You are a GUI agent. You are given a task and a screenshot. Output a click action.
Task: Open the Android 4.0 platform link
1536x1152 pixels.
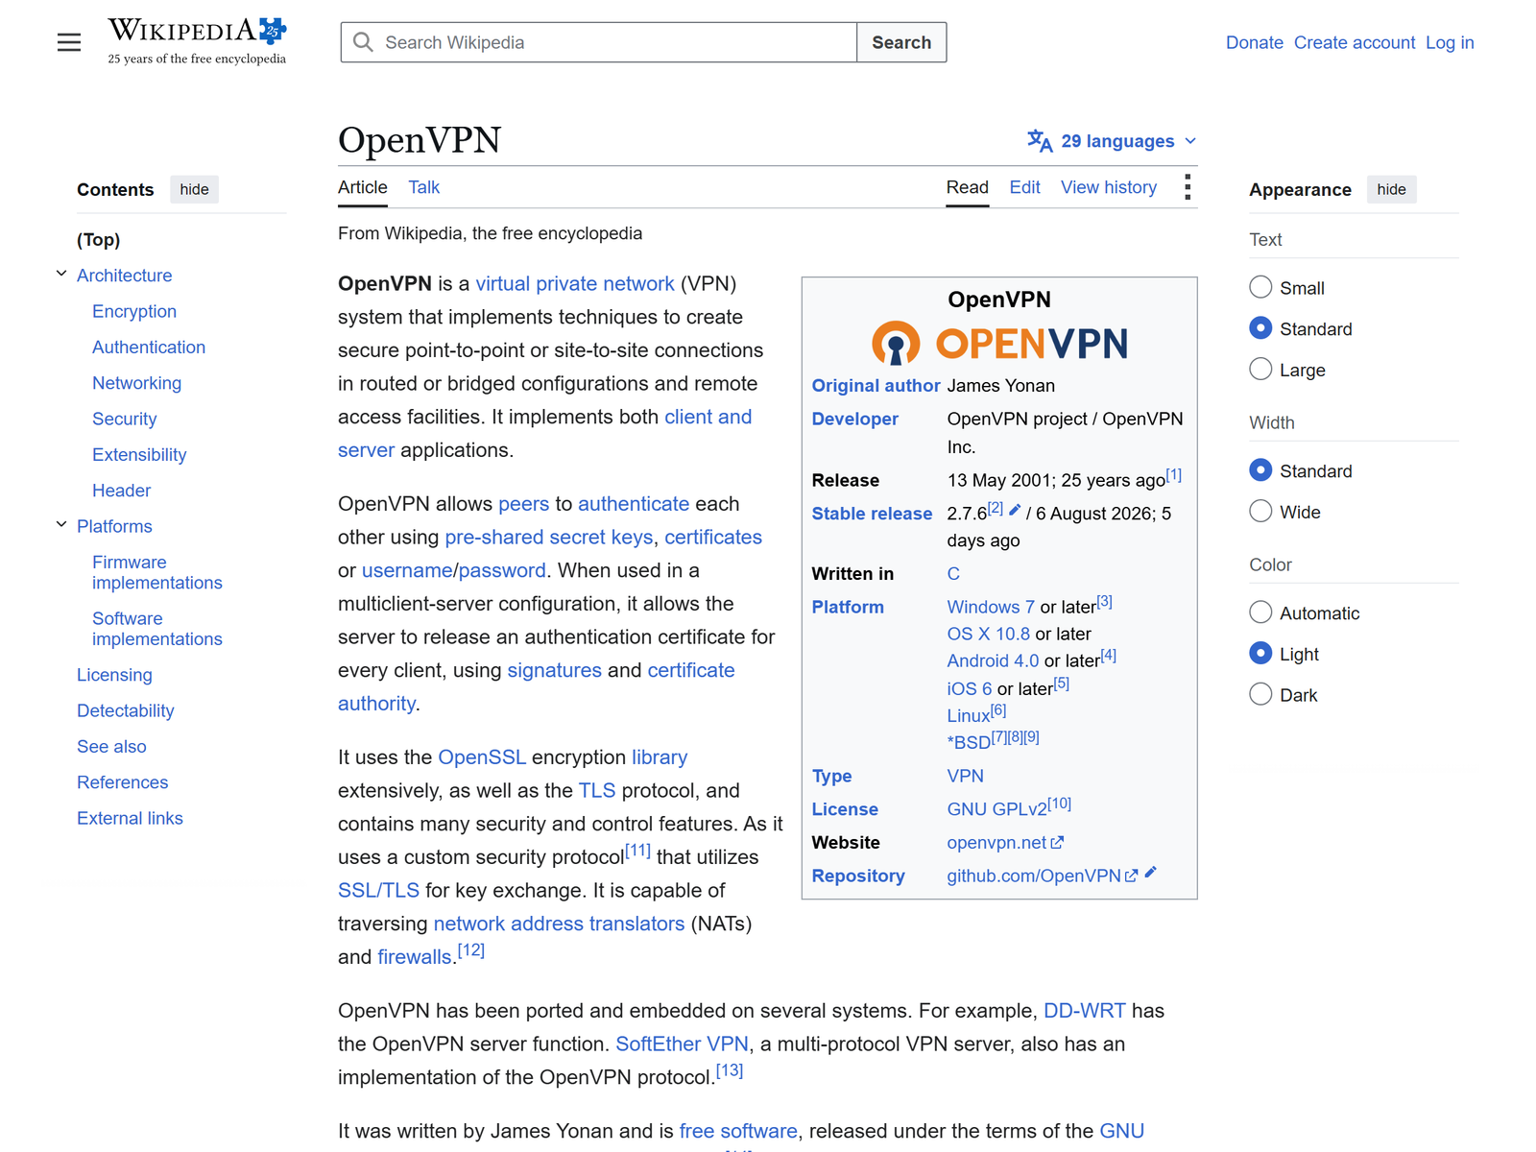(993, 660)
